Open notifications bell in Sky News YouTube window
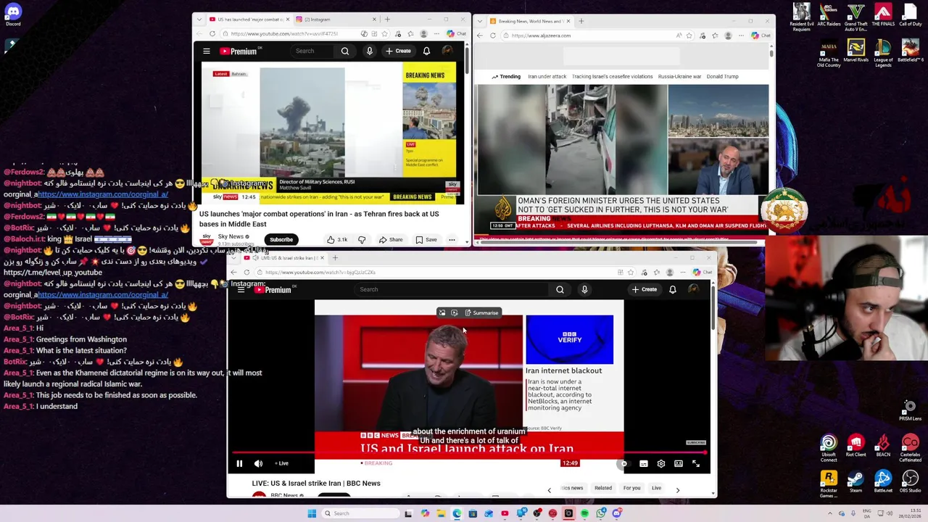Viewport: 928px width, 522px height. (x=426, y=51)
